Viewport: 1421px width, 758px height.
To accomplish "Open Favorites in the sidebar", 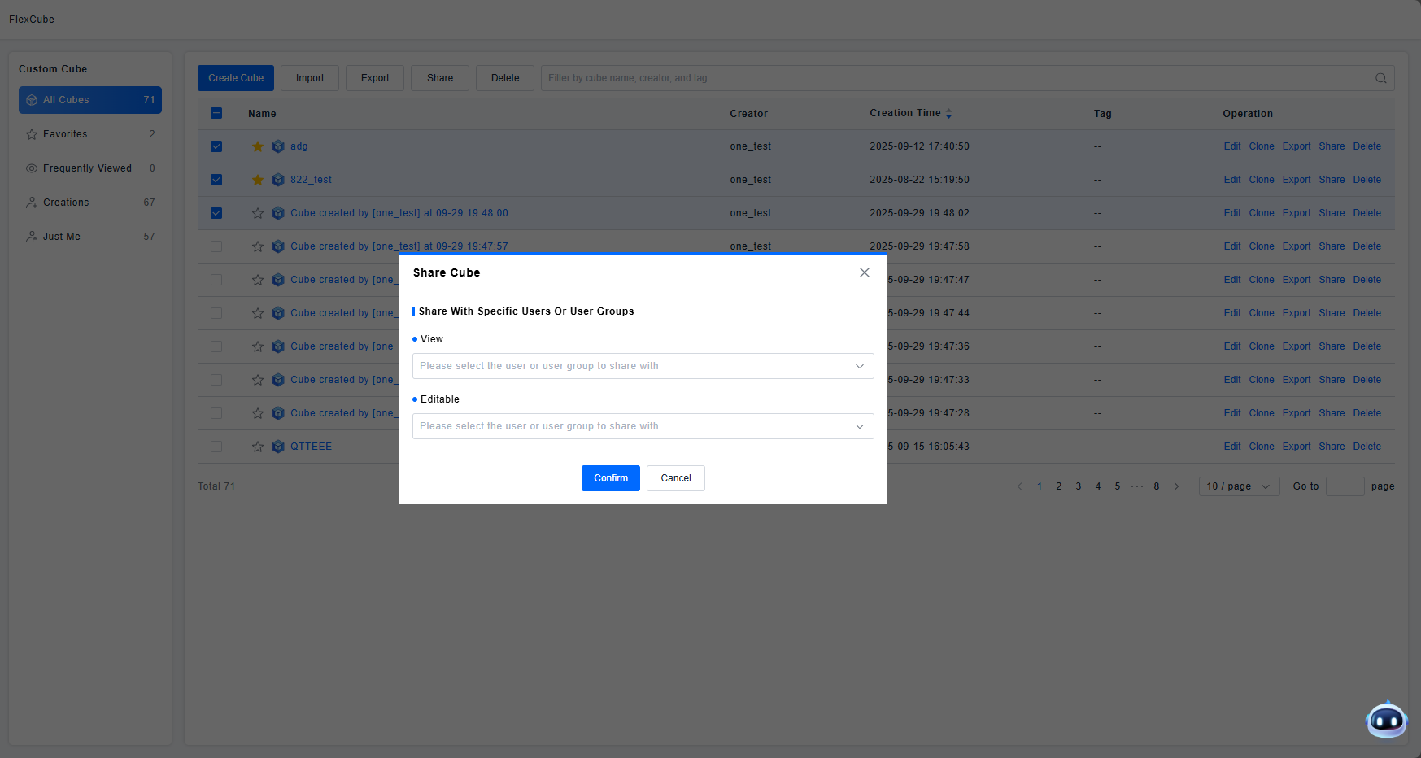I will click(65, 134).
